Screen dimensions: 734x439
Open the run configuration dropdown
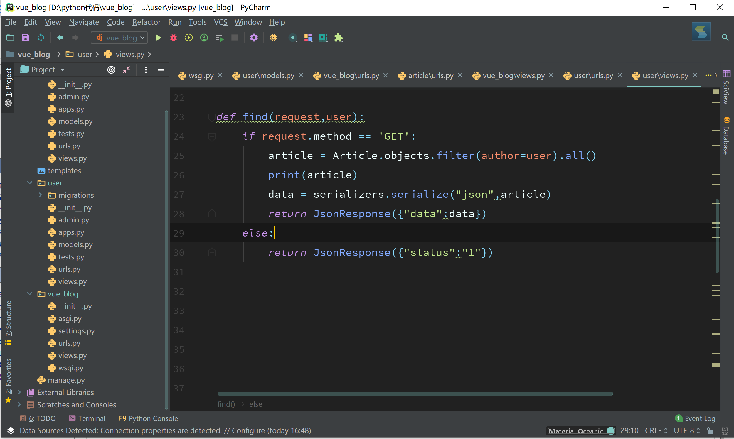click(119, 38)
